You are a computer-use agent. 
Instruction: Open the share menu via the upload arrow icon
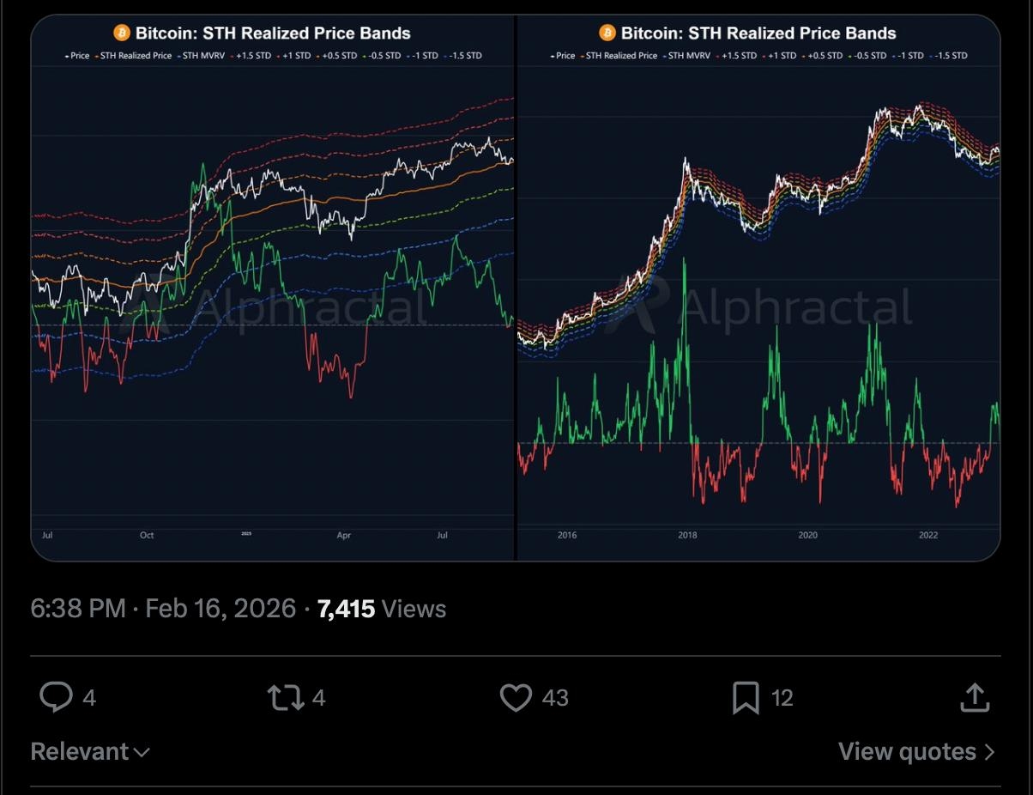[975, 697]
